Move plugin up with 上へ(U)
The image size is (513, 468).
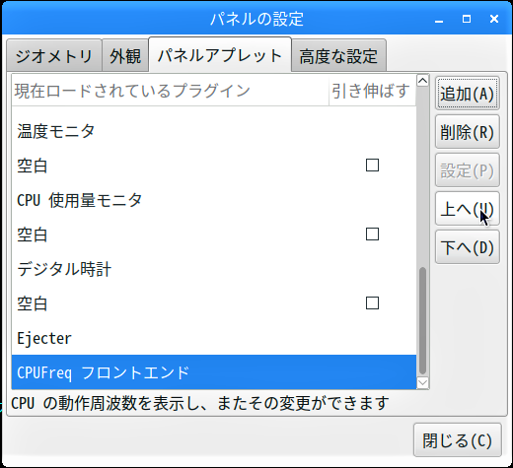[468, 209]
